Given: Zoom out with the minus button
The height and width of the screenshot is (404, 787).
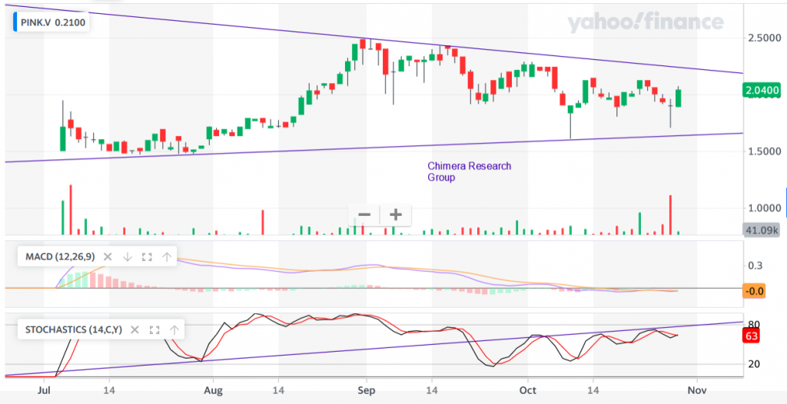Looking at the screenshot, I should (x=364, y=215).
